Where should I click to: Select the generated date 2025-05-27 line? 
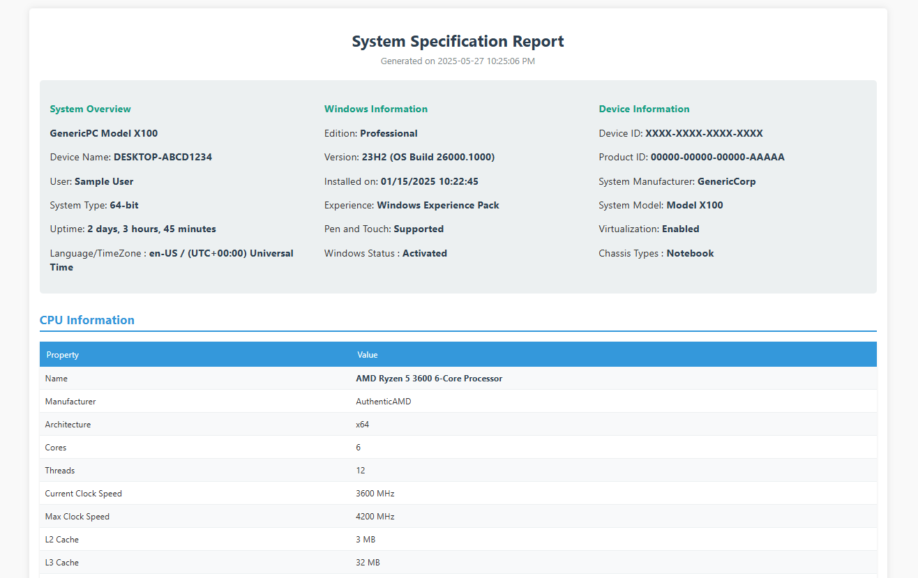pyautogui.click(x=458, y=61)
